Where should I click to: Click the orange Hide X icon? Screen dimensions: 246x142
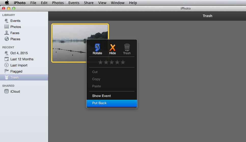point(112,48)
